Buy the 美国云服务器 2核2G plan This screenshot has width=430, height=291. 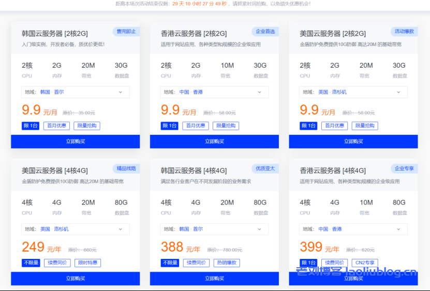pyautogui.click(x=353, y=142)
